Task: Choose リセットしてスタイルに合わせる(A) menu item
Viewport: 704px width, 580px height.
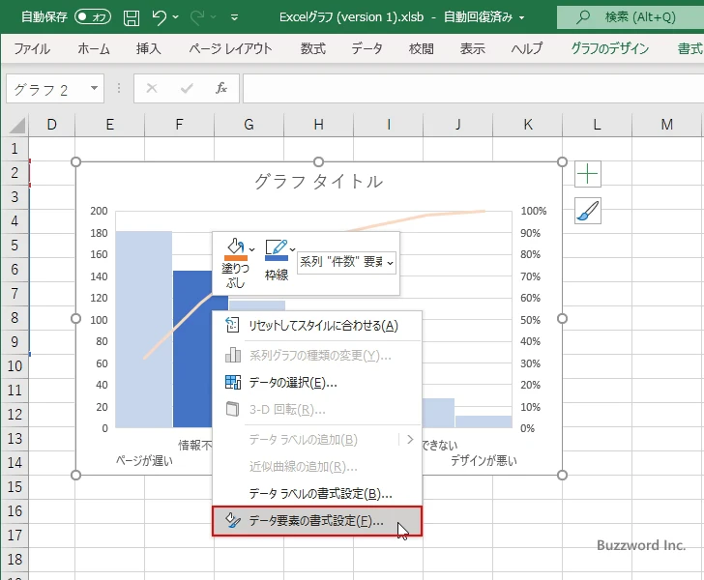Action: point(317,326)
